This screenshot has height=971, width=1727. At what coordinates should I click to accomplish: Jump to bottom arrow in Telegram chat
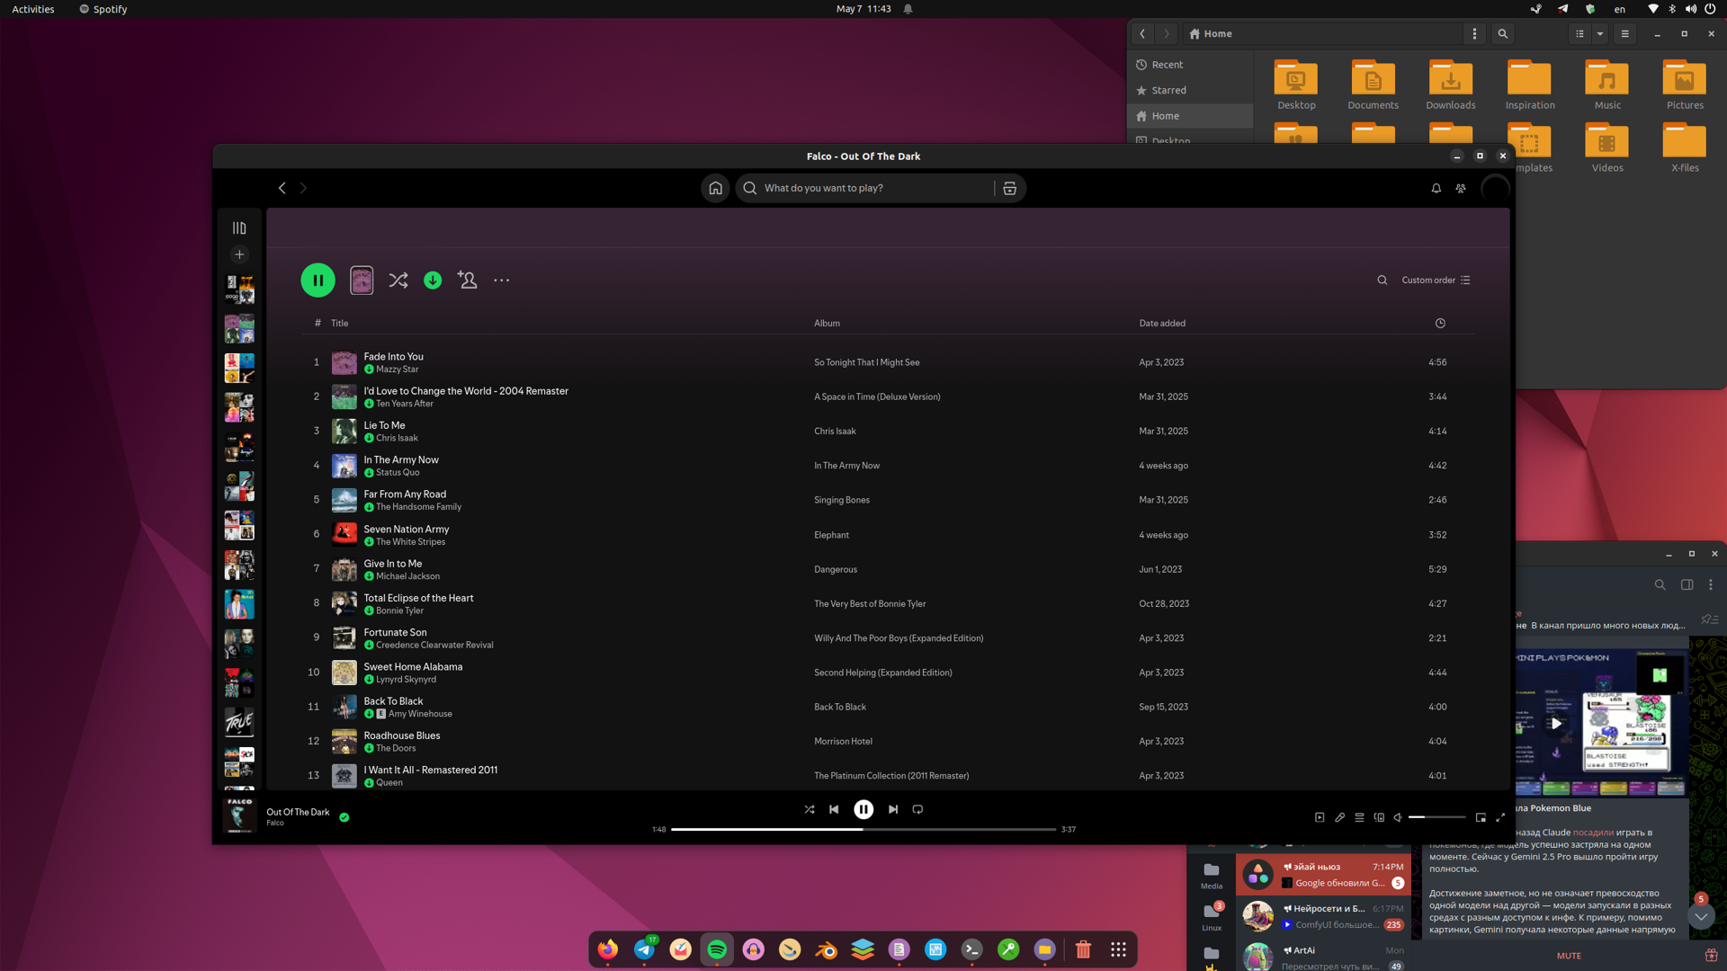pos(1700,916)
